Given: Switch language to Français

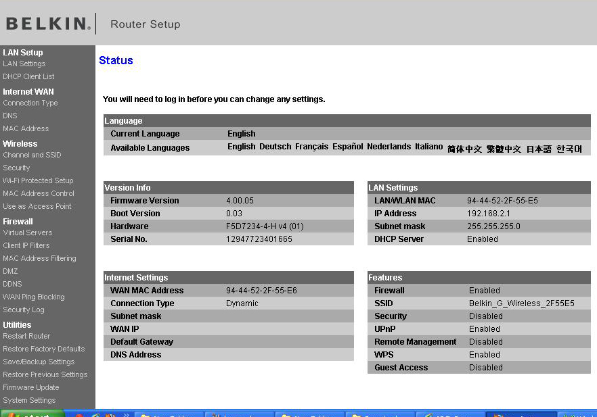Looking at the screenshot, I should pyautogui.click(x=312, y=147).
